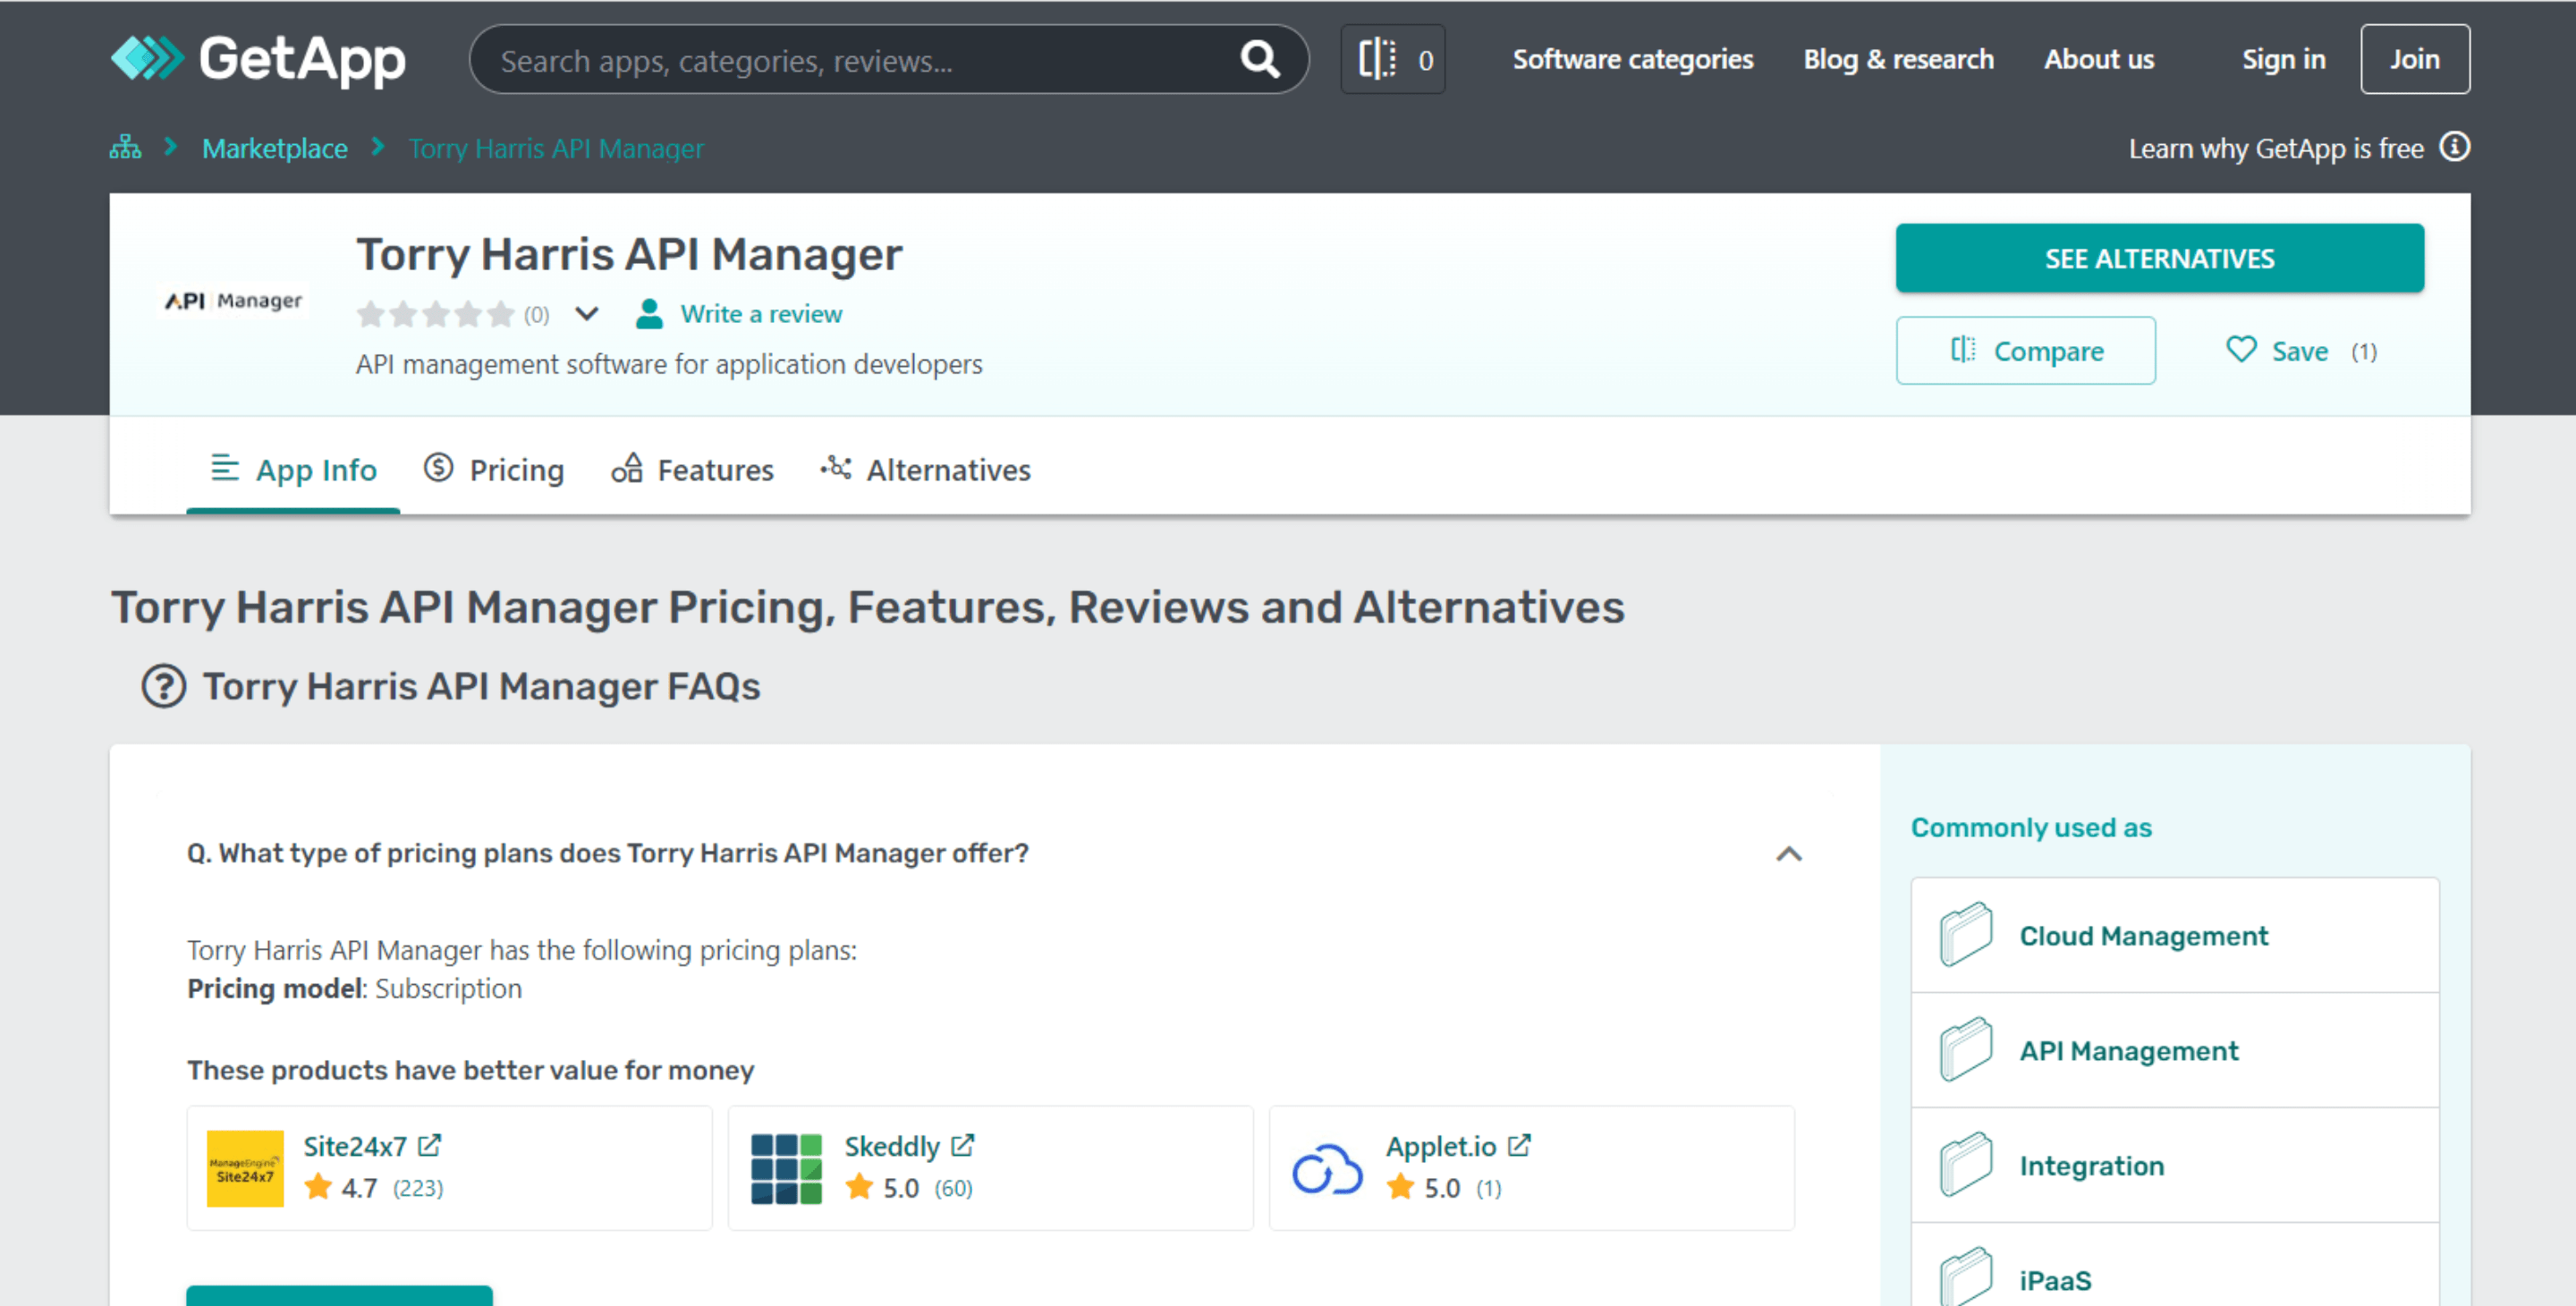Screen dimensions: 2576x1306
Task: Click the heart icon to save the app
Action: (x=2241, y=350)
